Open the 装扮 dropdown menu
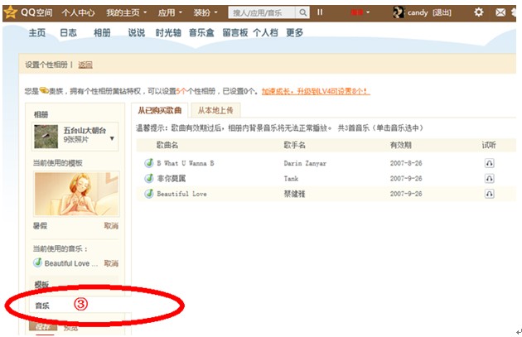This screenshot has width=522, height=337. (205, 12)
